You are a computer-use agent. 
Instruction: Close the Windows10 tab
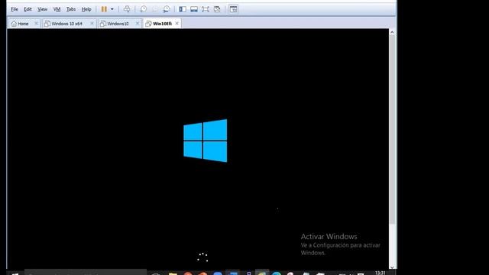tap(138, 24)
